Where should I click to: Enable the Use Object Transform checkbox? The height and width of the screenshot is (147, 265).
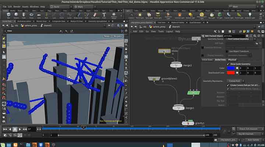click(x=226, y=51)
